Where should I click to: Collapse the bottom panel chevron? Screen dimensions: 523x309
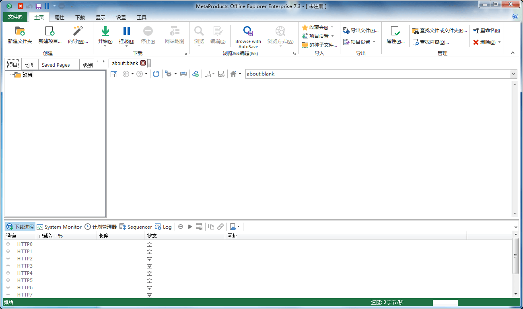click(516, 227)
